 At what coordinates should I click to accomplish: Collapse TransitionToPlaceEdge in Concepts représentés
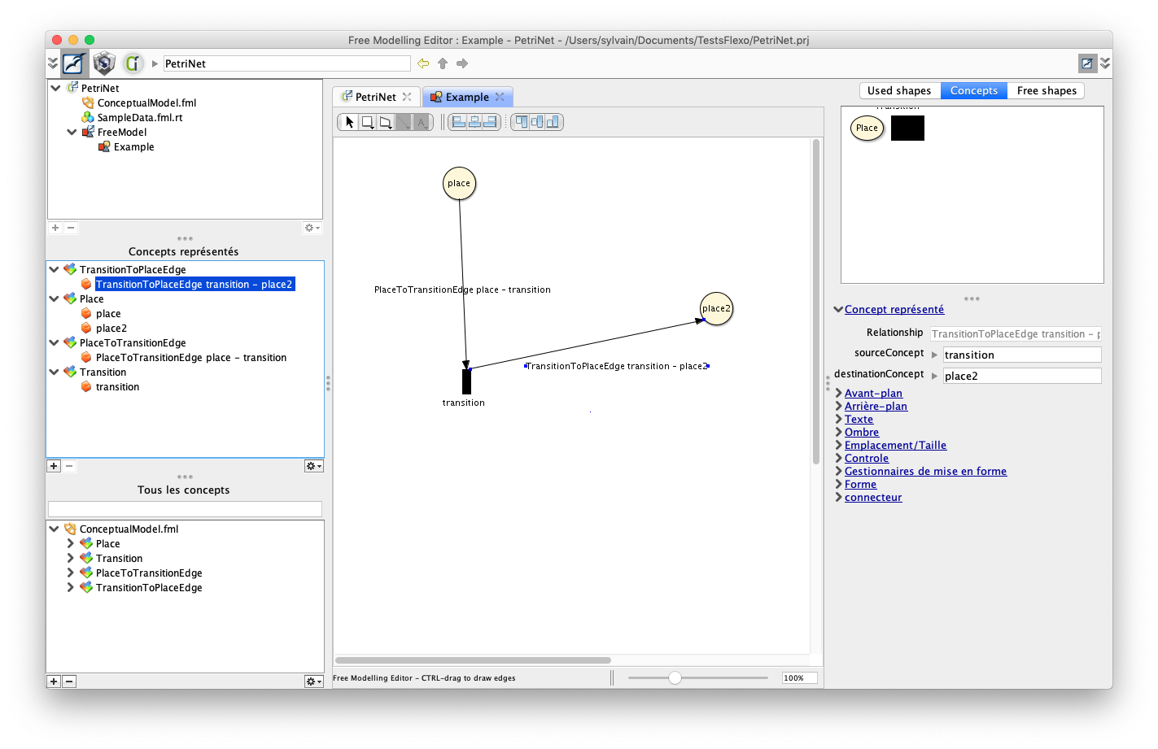coord(54,269)
